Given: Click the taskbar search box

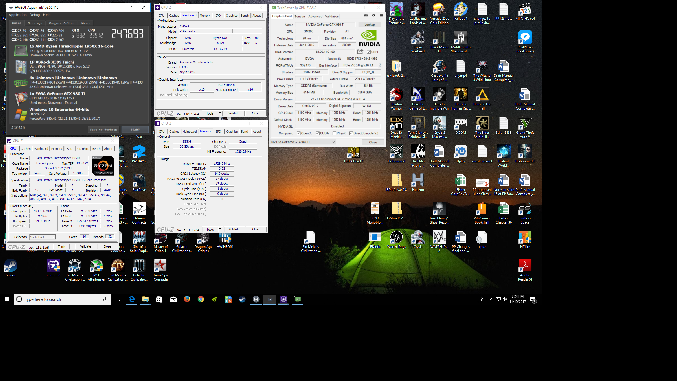Looking at the screenshot, I should point(62,299).
